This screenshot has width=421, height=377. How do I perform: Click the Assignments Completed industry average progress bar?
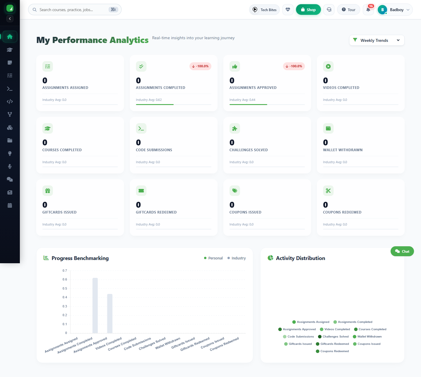point(174,104)
